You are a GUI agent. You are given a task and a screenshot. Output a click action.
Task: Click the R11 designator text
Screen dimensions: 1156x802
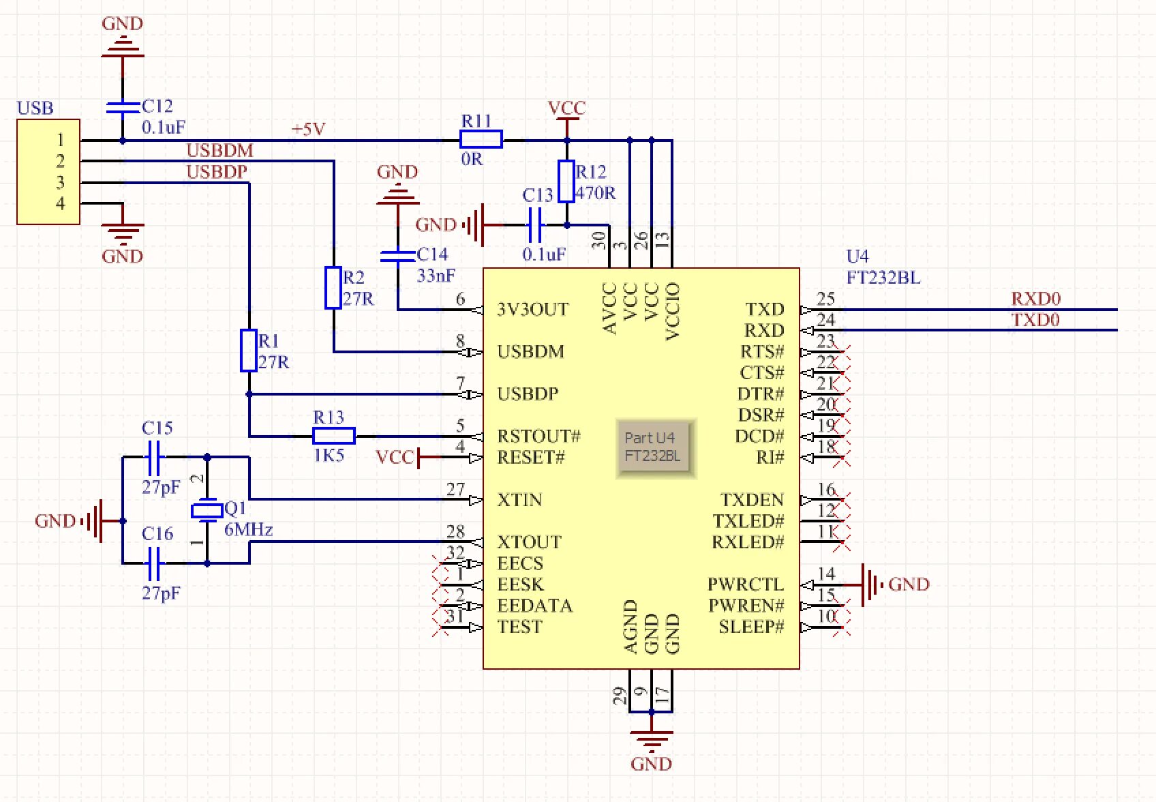pyautogui.click(x=476, y=121)
